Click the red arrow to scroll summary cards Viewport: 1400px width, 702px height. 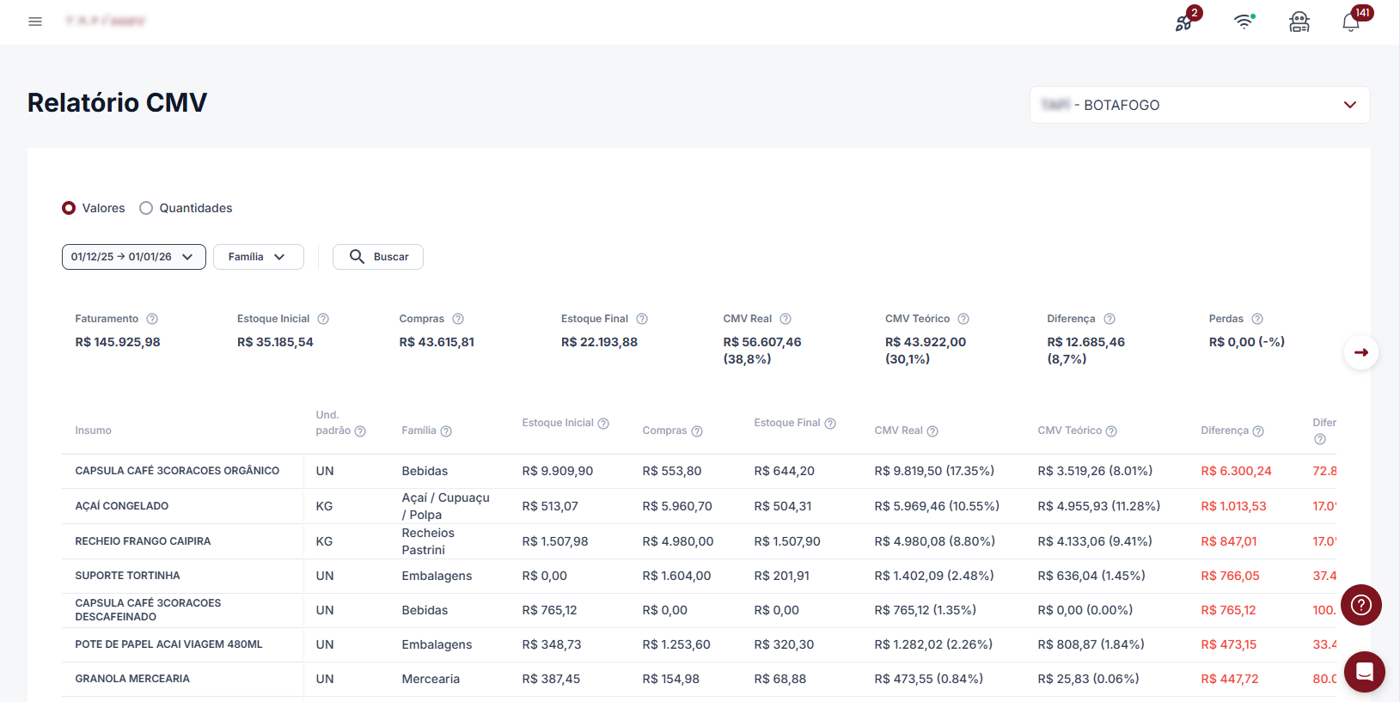tap(1360, 352)
